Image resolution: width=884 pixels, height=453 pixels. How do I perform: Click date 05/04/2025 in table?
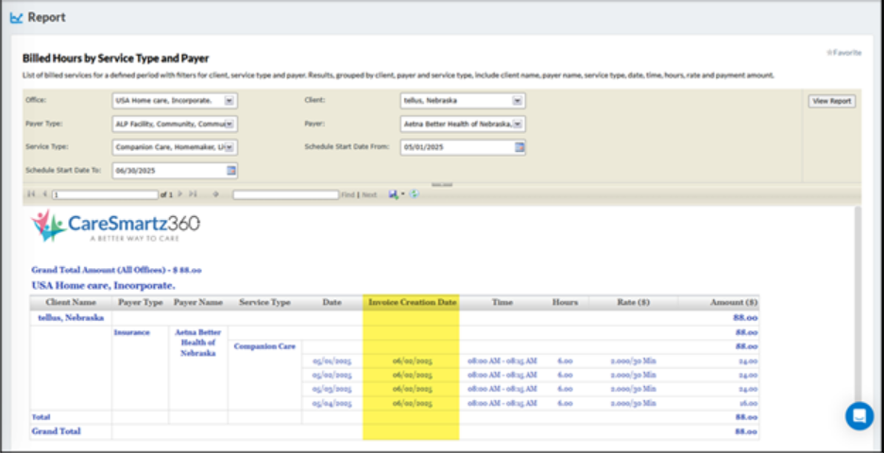click(x=332, y=403)
